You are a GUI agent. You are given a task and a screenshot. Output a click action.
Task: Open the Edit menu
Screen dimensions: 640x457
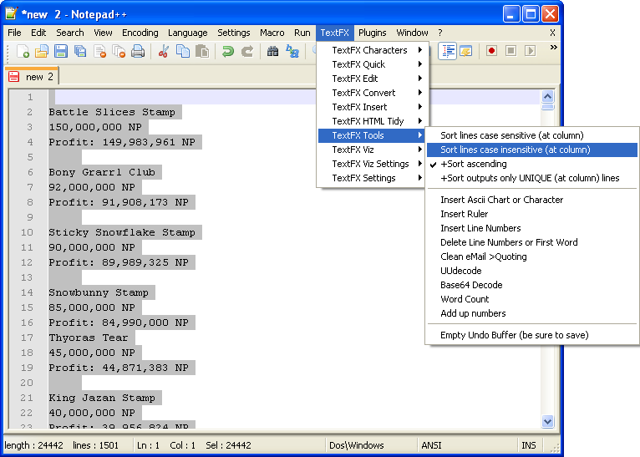[x=38, y=33]
